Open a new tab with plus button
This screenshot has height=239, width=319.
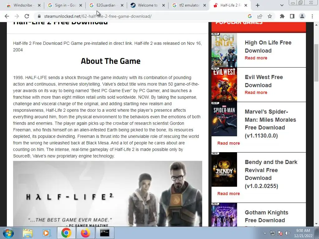[x=258, y=5]
